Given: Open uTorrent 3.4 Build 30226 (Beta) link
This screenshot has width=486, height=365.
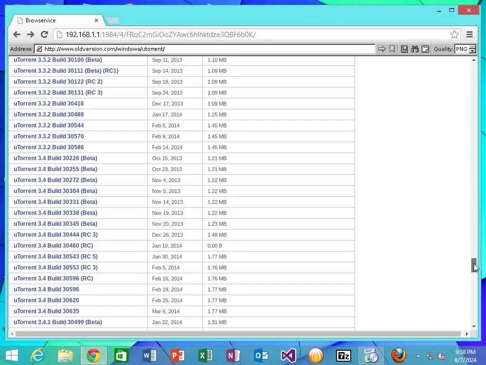Looking at the screenshot, I should [56, 158].
